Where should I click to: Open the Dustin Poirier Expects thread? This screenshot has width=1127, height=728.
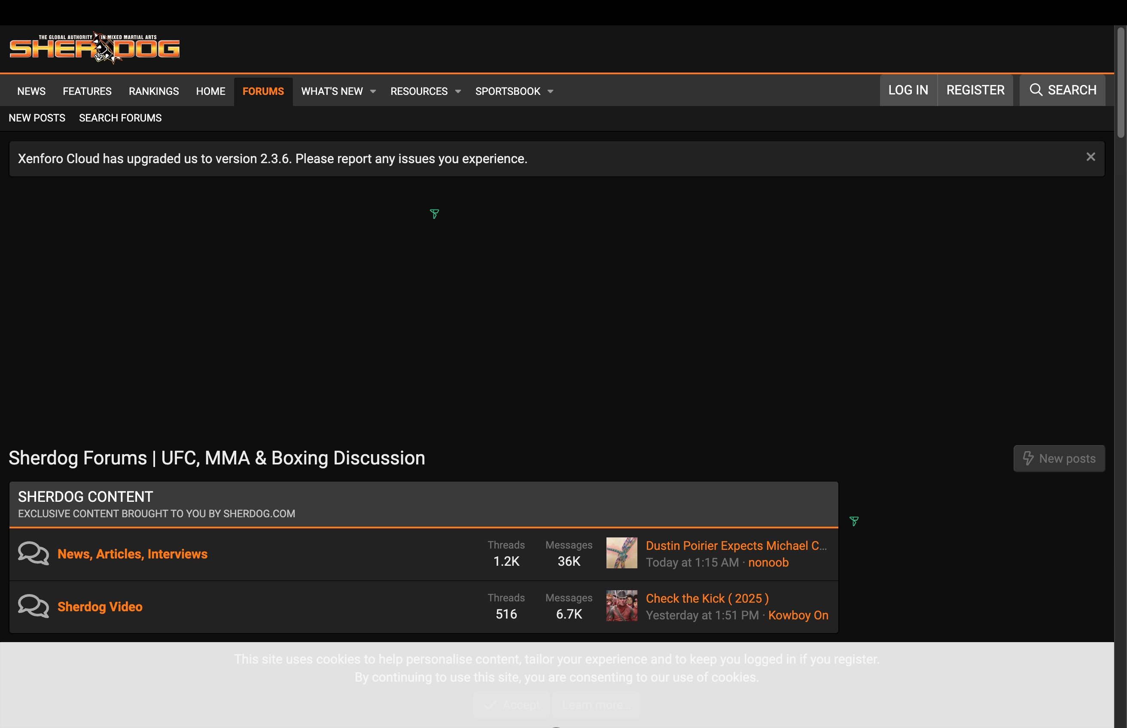tap(736, 546)
